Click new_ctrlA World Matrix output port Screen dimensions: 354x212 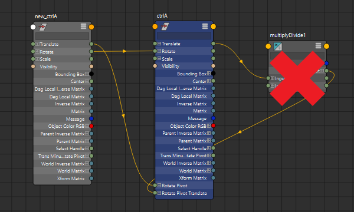pos(91,171)
